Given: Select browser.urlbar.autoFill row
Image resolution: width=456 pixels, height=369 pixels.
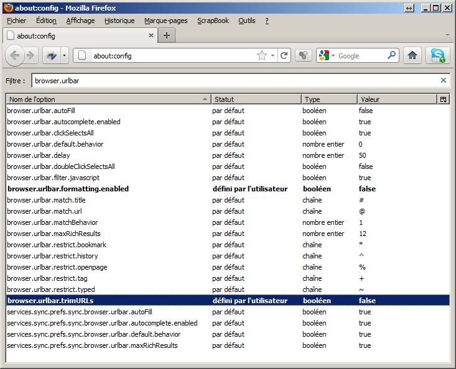Looking at the screenshot, I should (228, 111).
